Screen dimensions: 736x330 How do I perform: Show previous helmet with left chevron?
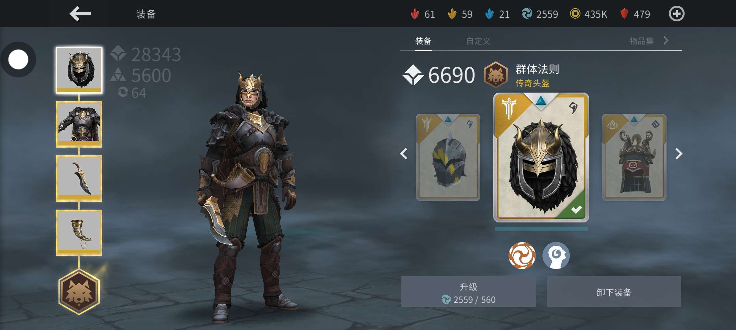click(404, 154)
